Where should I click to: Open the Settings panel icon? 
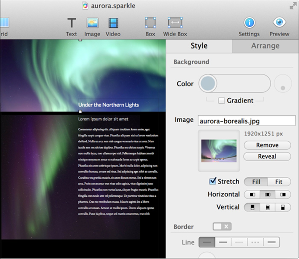pyautogui.click(x=249, y=23)
